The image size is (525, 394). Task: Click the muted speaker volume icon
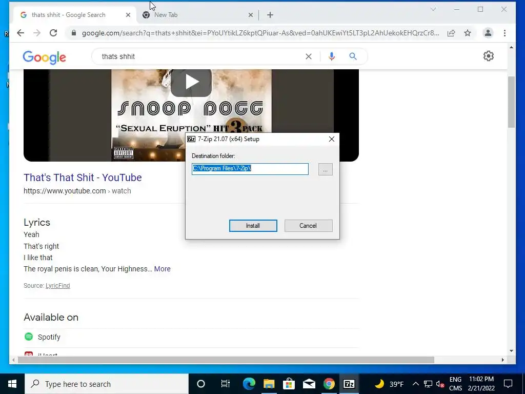click(440, 384)
